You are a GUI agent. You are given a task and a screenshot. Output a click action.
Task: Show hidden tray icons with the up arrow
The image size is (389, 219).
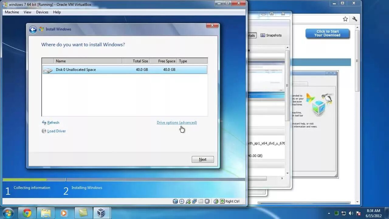(x=329, y=213)
